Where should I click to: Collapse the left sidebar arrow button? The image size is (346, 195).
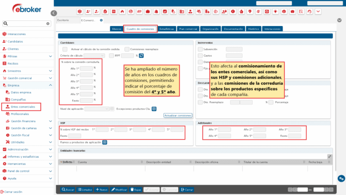pyautogui.click(x=54, y=13)
